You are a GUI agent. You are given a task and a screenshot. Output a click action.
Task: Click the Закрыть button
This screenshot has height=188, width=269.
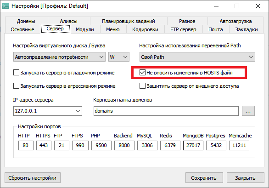pyautogui.click(x=245, y=178)
